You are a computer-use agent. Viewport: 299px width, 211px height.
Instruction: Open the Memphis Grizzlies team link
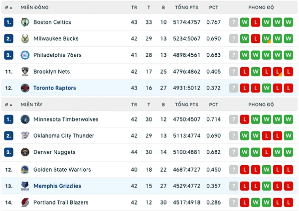coord(57,186)
